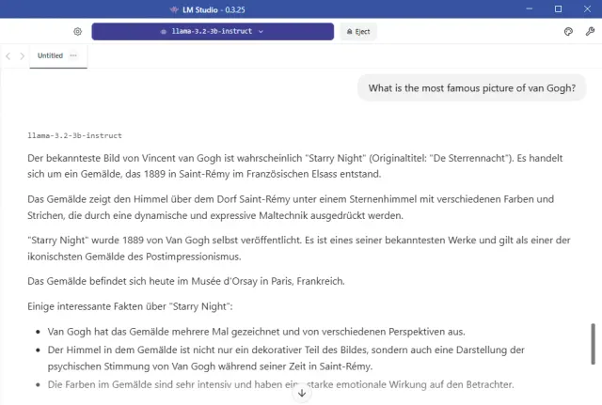Click the chat vertical scrollbar thumb
Screen dimensions: 602x405
(x=593, y=343)
